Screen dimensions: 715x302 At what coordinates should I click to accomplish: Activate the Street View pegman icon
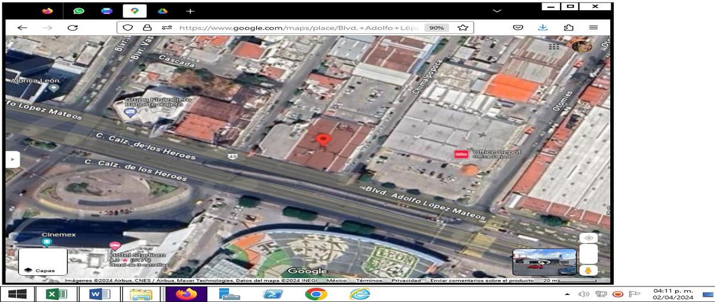coord(589,270)
